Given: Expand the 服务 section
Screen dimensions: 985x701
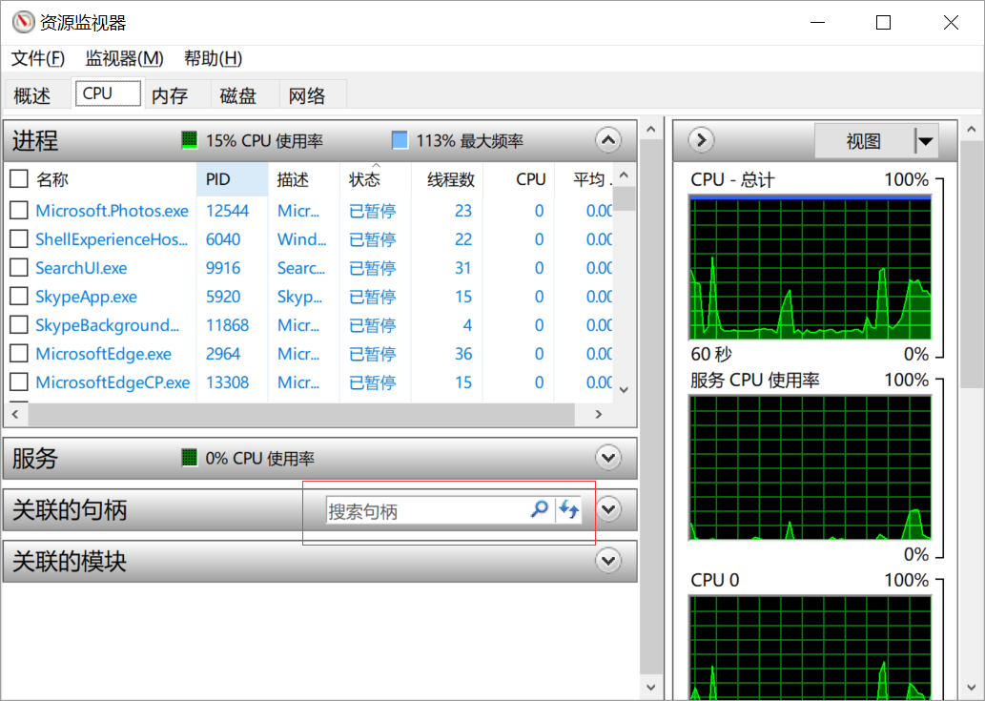Looking at the screenshot, I should click(x=608, y=458).
